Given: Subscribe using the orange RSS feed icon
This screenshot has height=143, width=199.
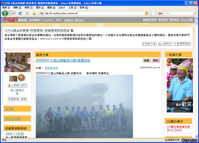Looking at the screenshot, I should 146,13.
